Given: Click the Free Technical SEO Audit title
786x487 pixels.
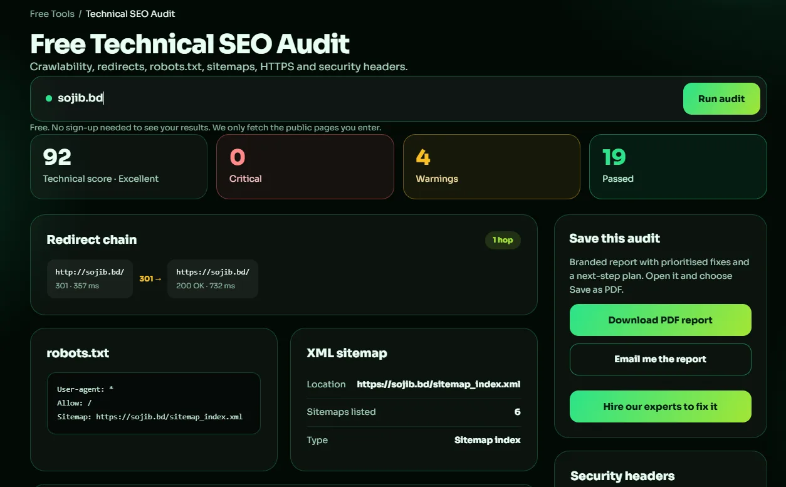Looking at the screenshot, I should pos(190,44).
